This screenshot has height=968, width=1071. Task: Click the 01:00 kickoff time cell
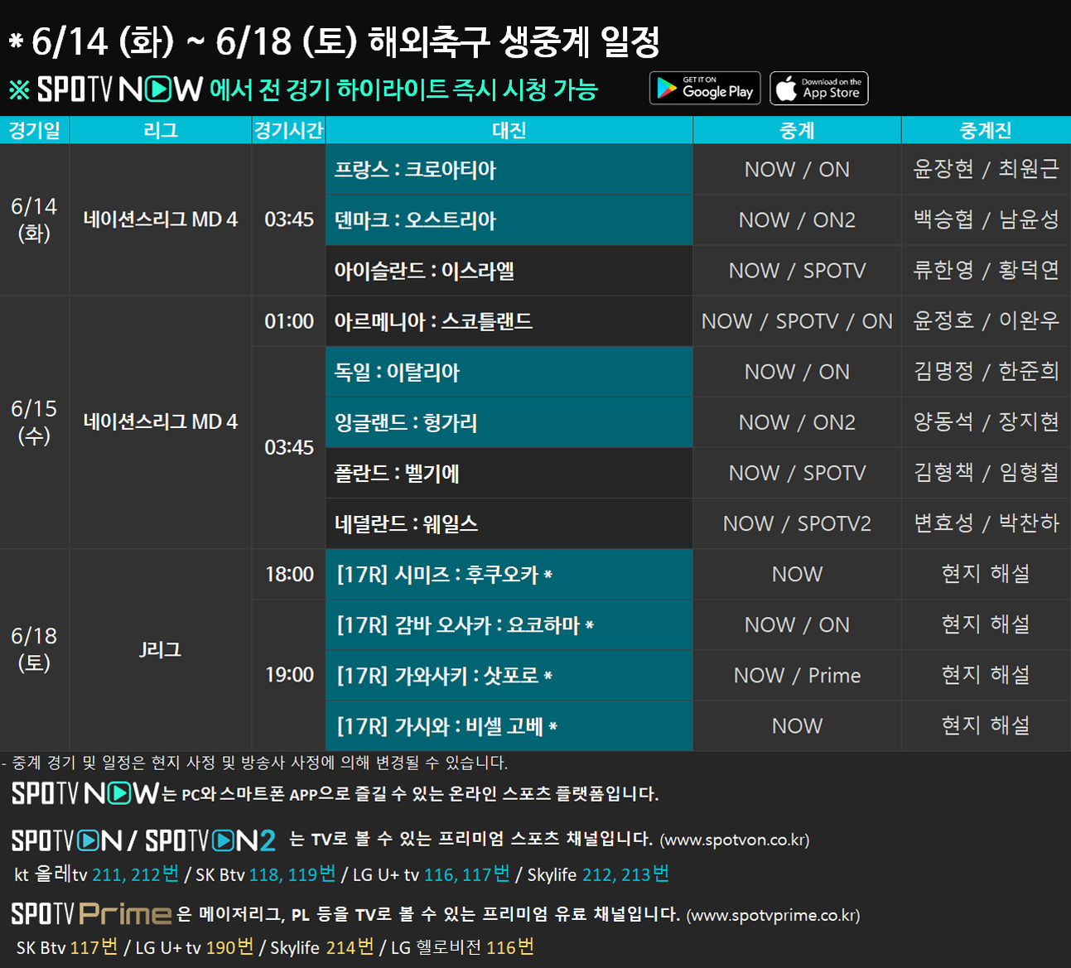coord(288,321)
